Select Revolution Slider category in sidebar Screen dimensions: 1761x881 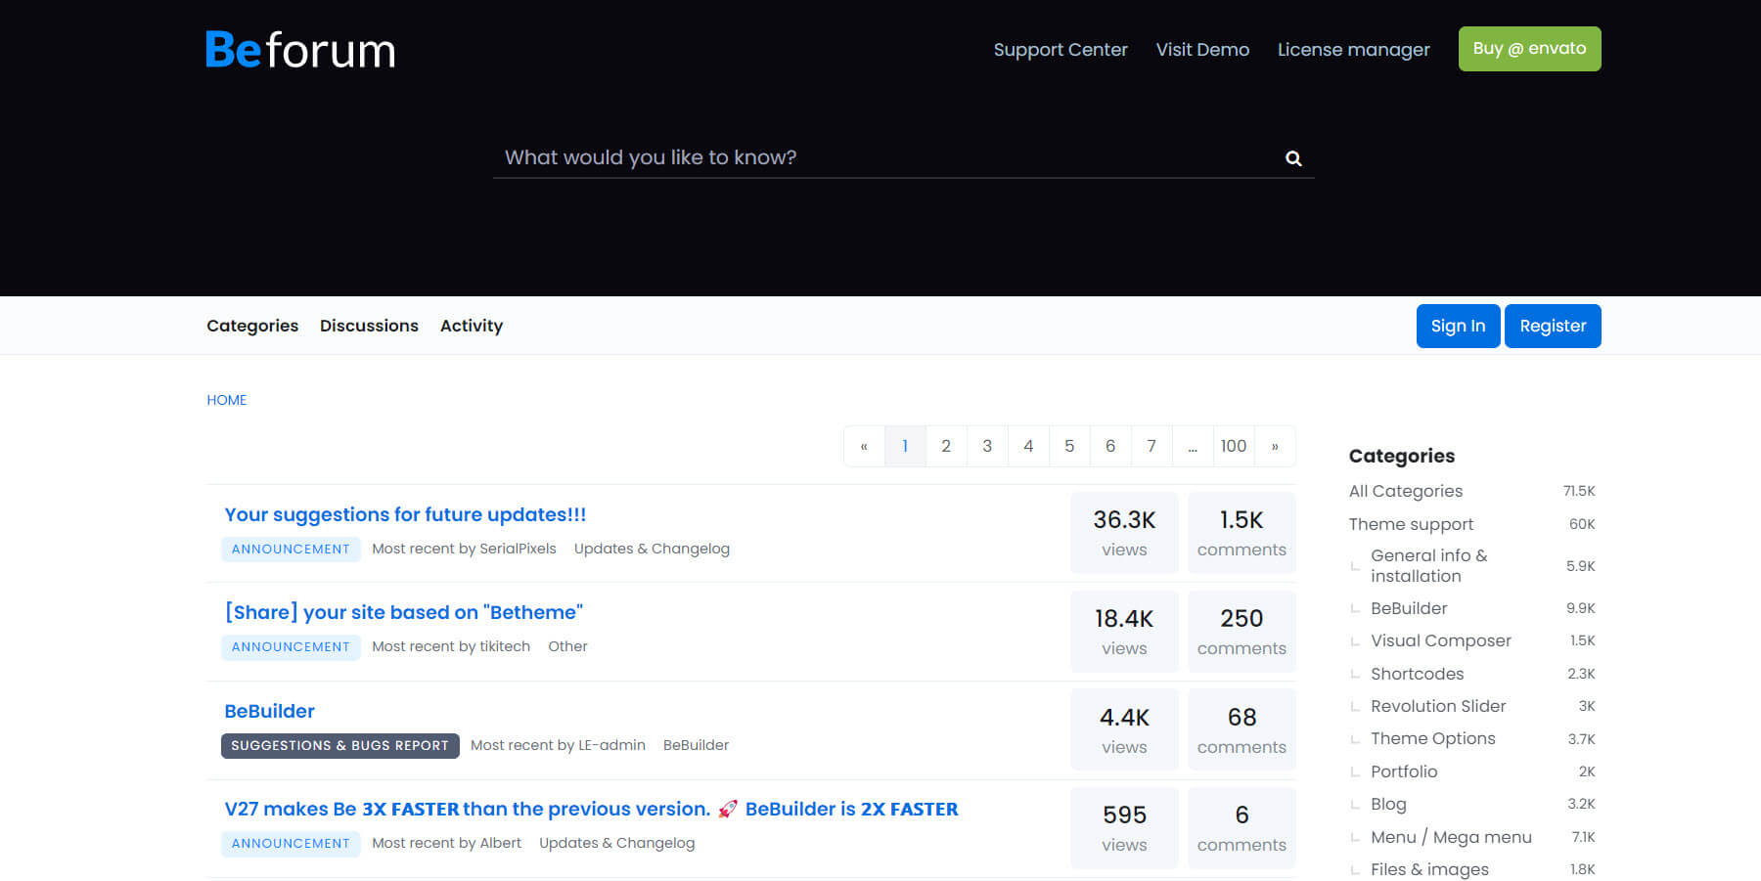click(1438, 706)
